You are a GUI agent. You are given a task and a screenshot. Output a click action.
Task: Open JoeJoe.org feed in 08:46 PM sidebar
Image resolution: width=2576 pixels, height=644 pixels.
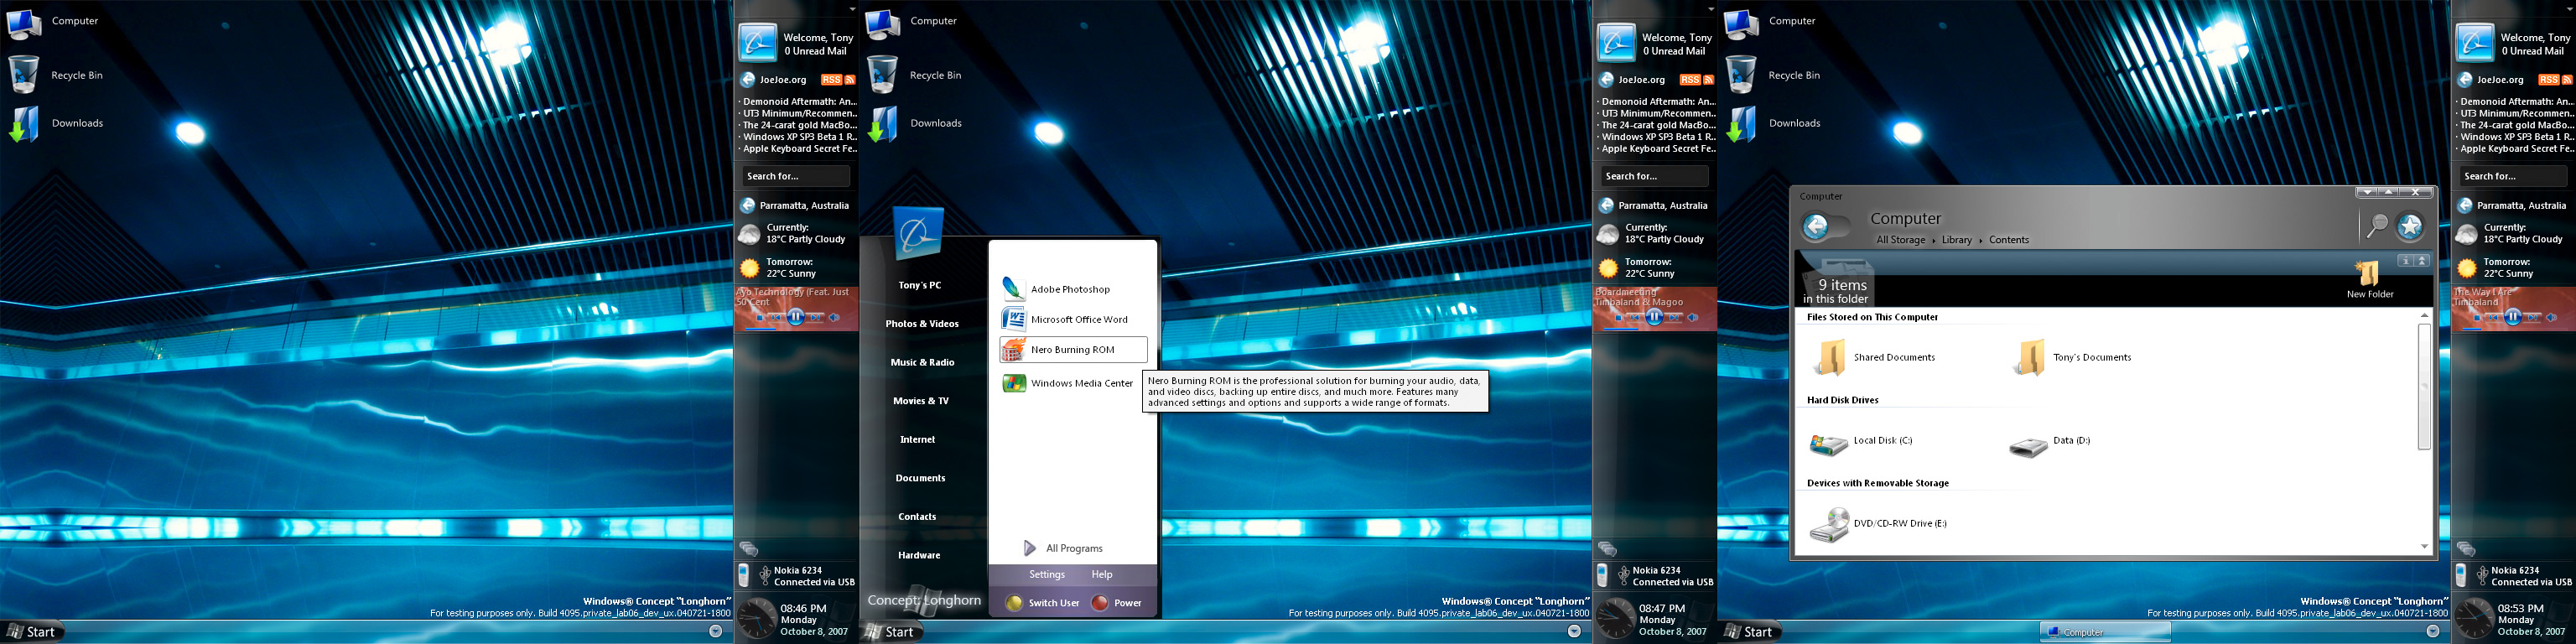(783, 80)
